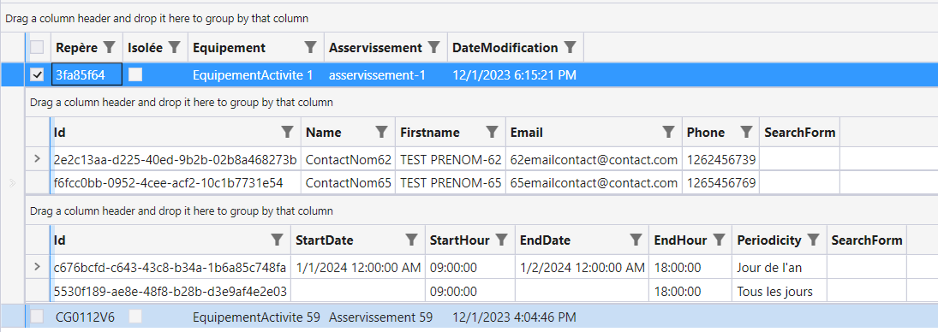Viewport: 938px width, 332px height.
Task: Expand the collapsed side panel double chevron
Action: click(x=12, y=184)
